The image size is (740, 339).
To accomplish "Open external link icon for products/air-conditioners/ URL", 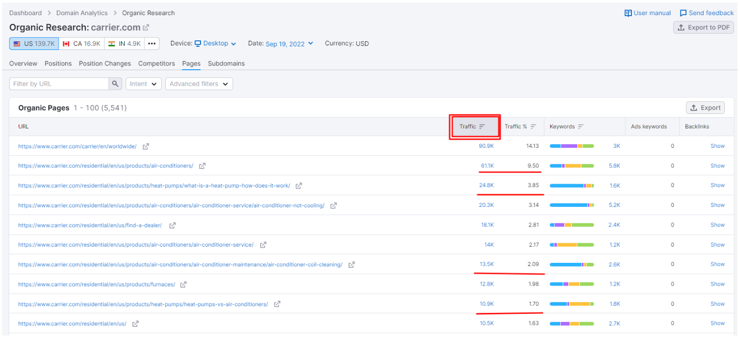I will 202,165.
